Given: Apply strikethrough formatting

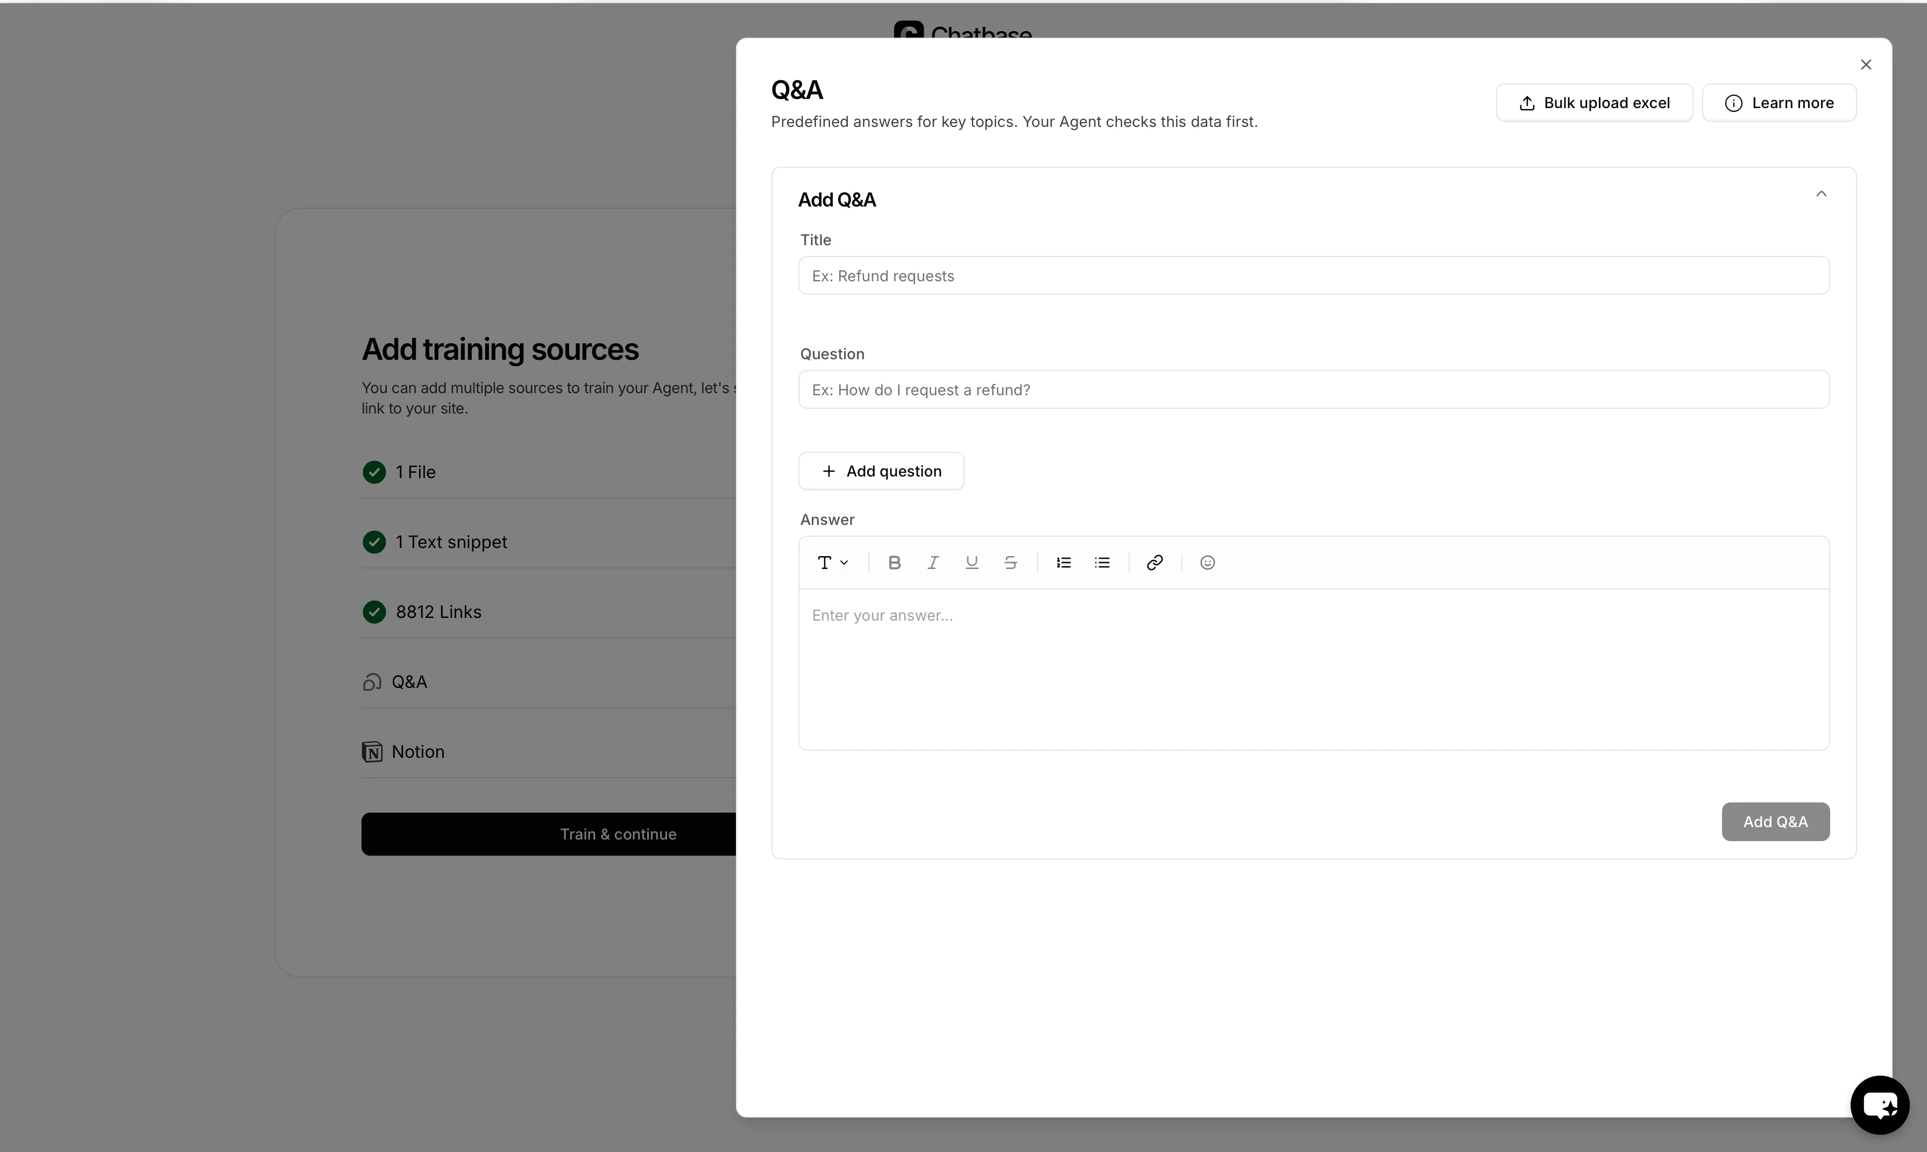Looking at the screenshot, I should click(x=1010, y=563).
